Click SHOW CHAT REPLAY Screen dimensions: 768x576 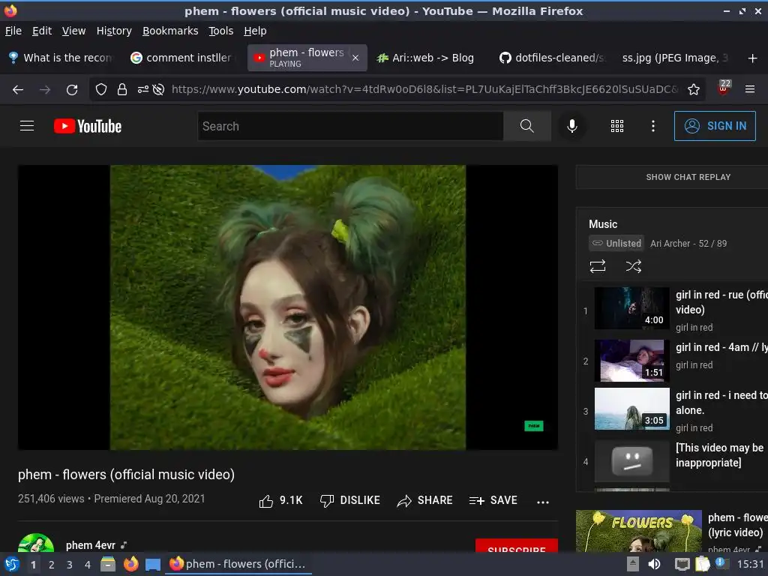pyautogui.click(x=688, y=177)
